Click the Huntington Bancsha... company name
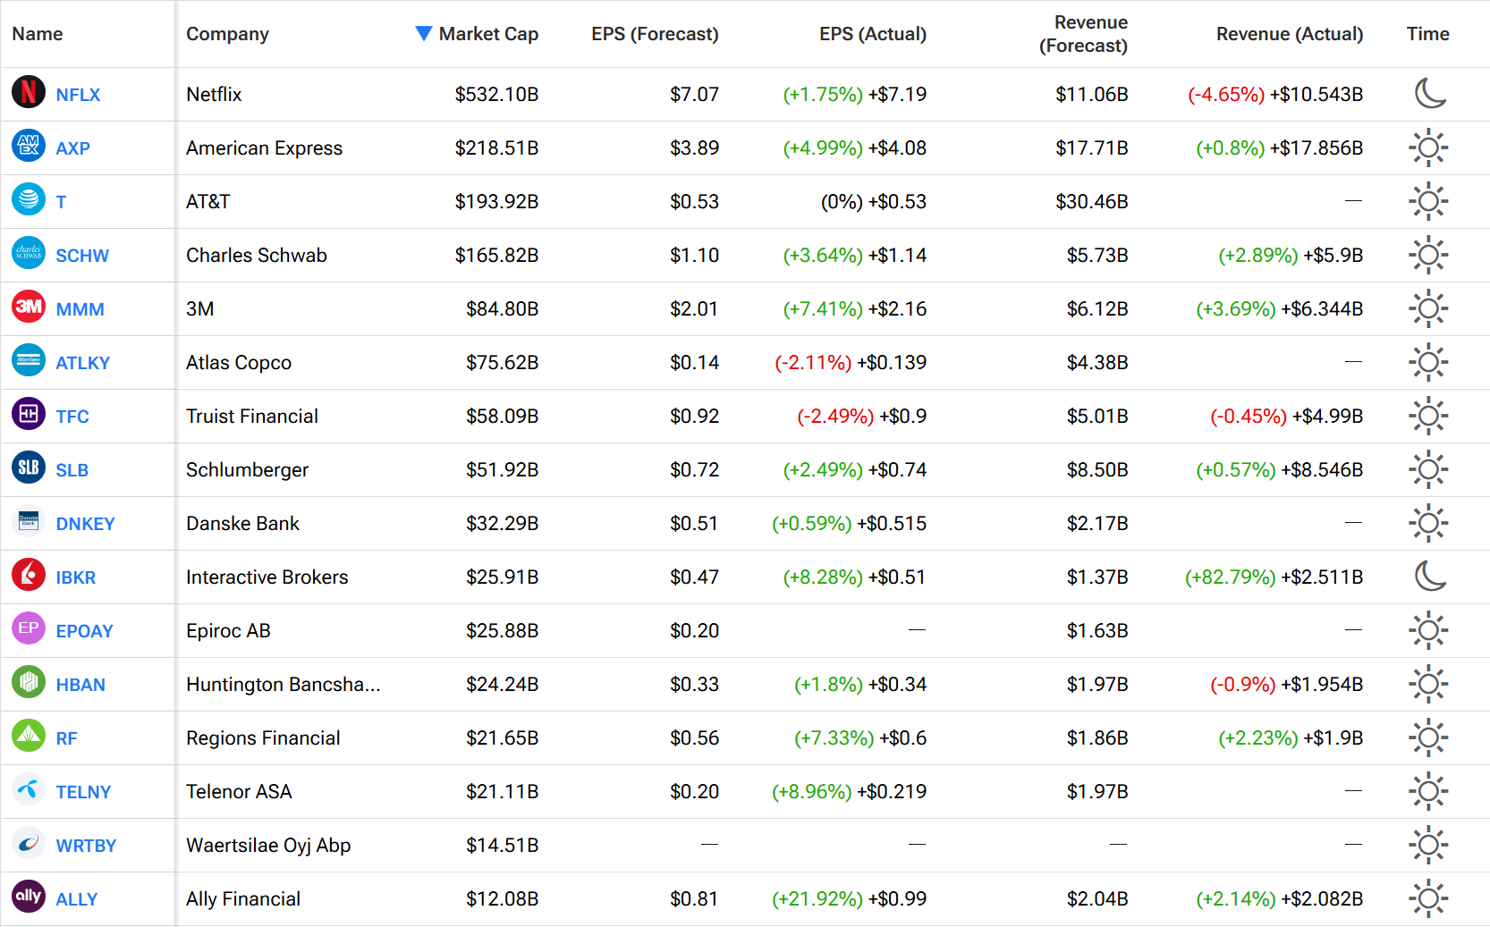The image size is (1490, 927). (284, 684)
